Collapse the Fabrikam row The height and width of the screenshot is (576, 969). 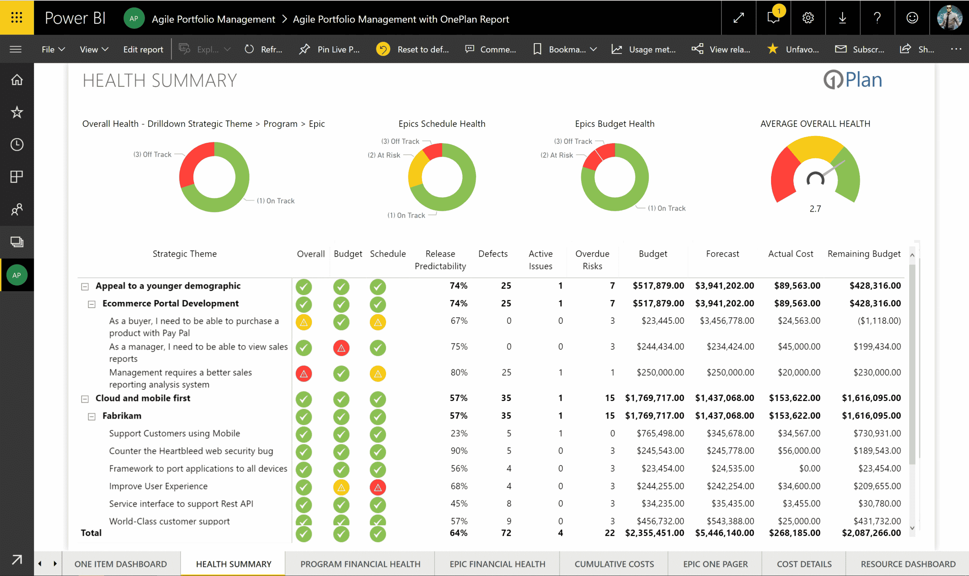(x=92, y=417)
